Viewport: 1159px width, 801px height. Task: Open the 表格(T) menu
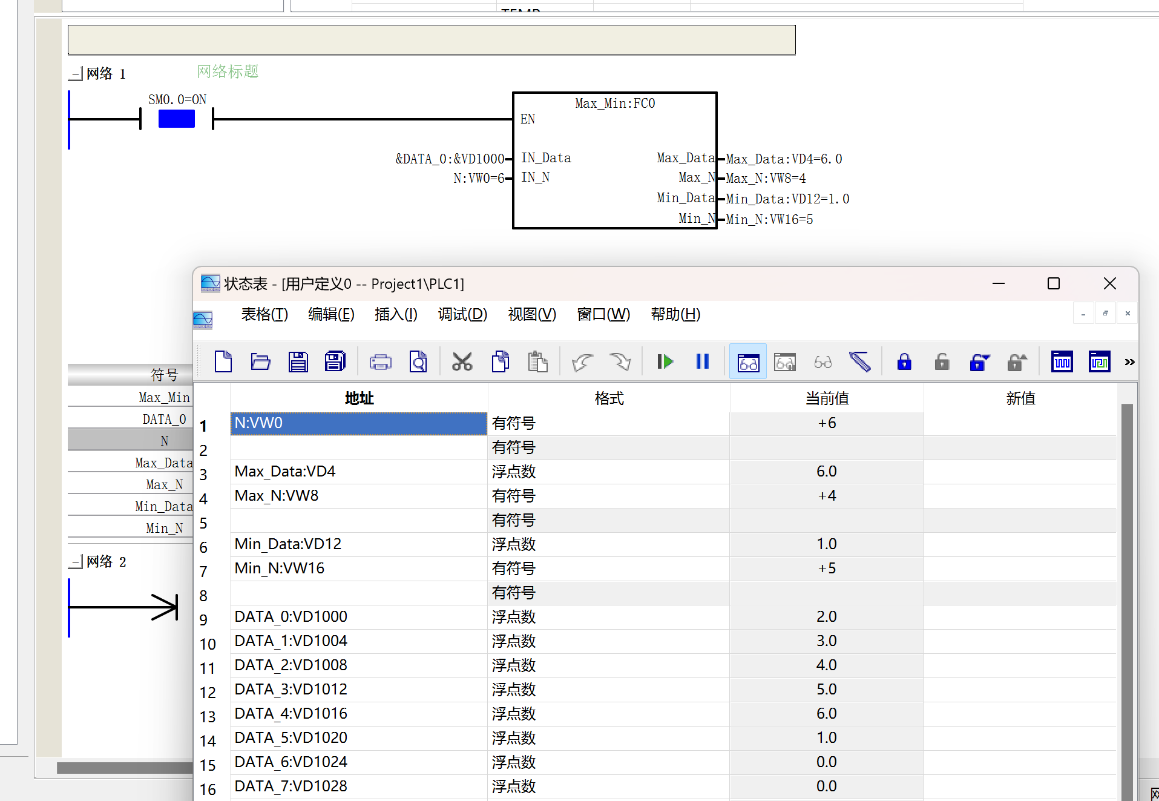[264, 314]
